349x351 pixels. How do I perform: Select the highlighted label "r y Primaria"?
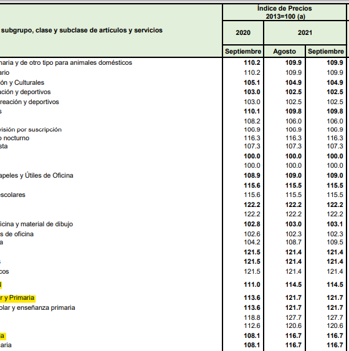tap(17, 298)
